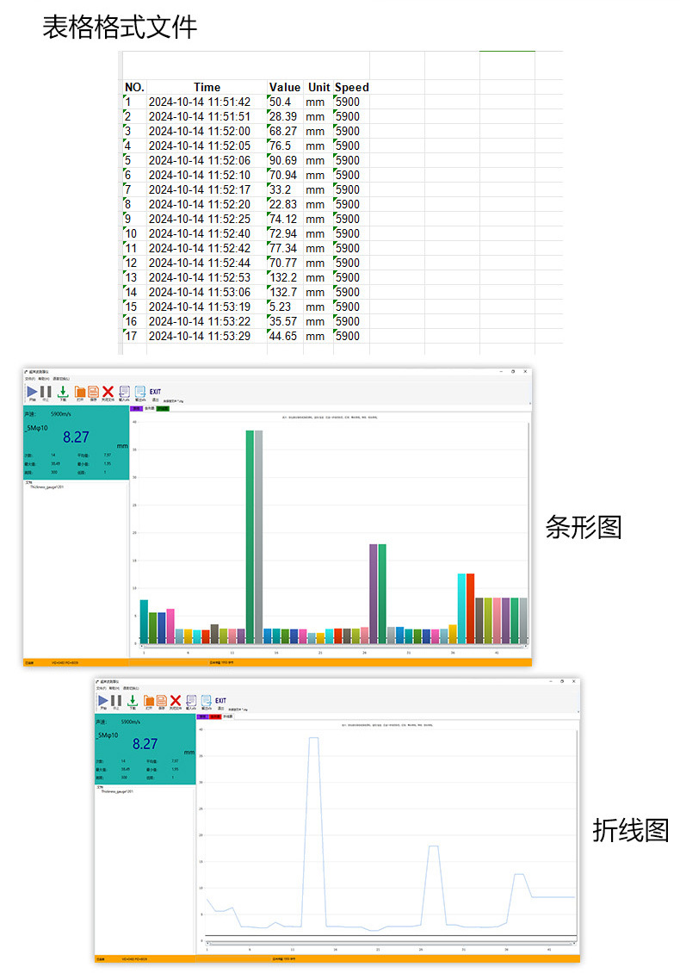Screen dimensions: 680x973
Task: Select time cell 2024-10-14 11:53:29
Action: coord(207,337)
